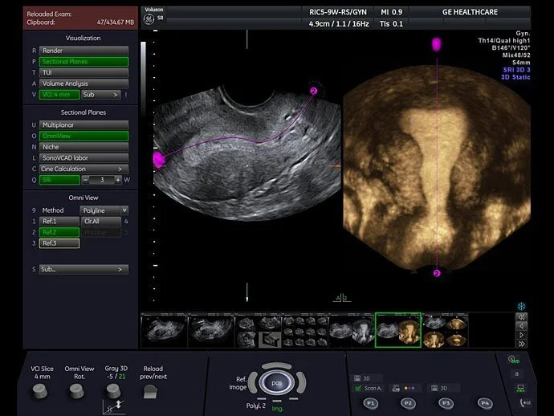Switch to Multiplanar sectional planes
Image resolution: width=554 pixels, height=416 pixels.
tap(84, 125)
